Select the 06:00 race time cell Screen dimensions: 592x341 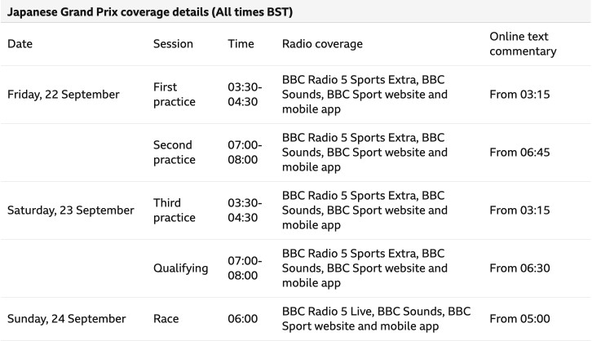tap(242, 319)
